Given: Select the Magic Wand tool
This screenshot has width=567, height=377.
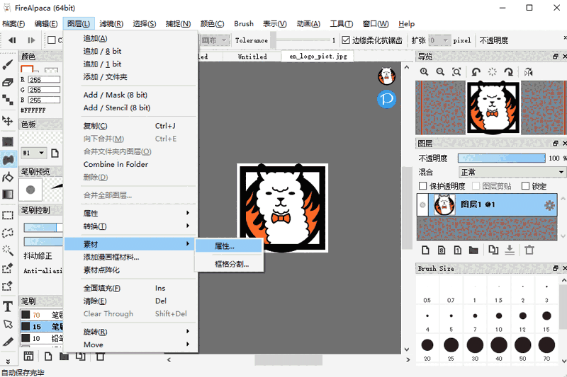Looking at the screenshot, I should click(8, 250).
